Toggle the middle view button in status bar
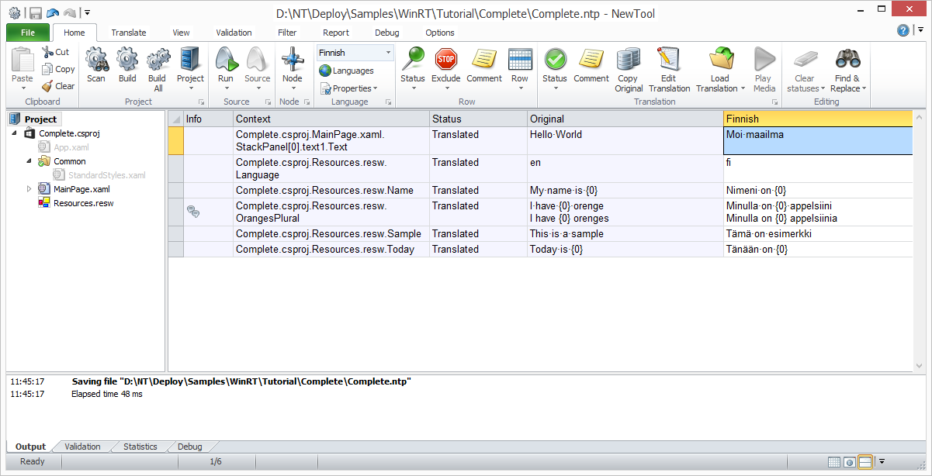This screenshot has height=476, width=932. tap(850, 462)
